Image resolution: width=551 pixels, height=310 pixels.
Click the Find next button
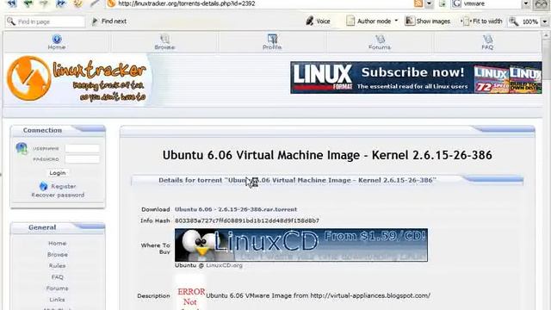point(109,21)
